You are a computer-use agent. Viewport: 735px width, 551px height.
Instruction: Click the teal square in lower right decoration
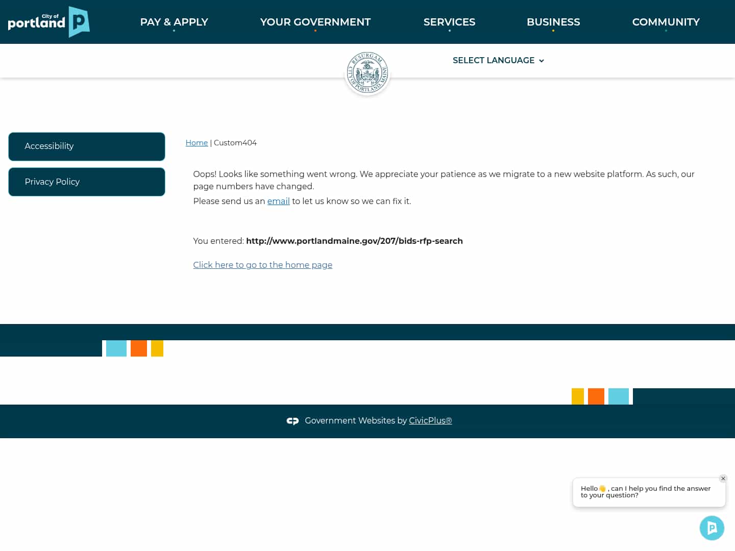(x=619, y=396)
